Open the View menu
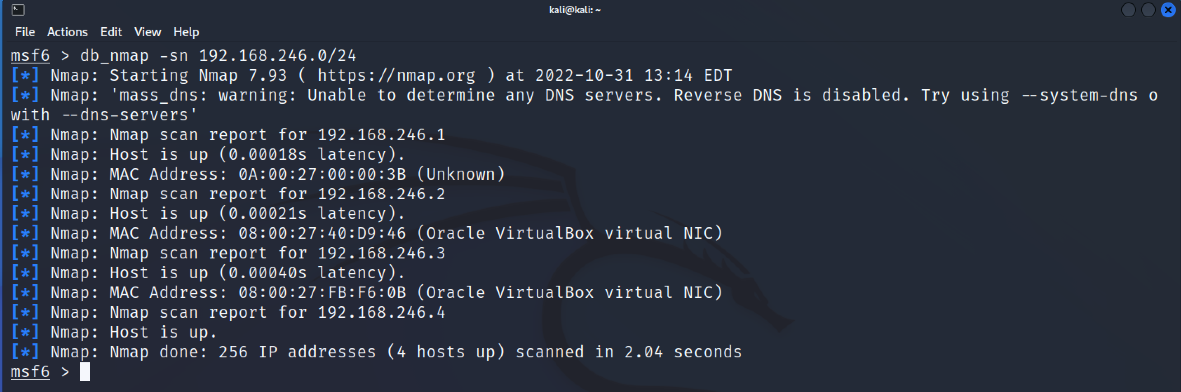 tap(148, 32)
